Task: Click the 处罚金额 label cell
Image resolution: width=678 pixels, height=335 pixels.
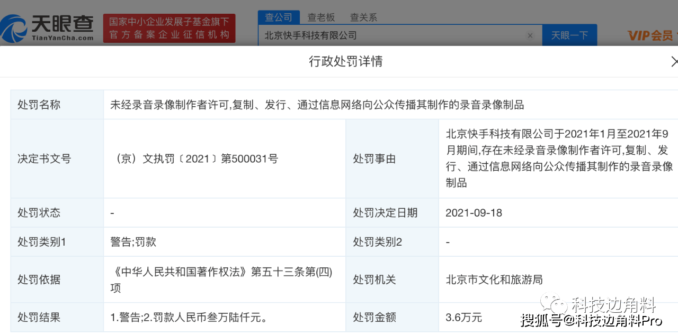Action: coord(392,317)
